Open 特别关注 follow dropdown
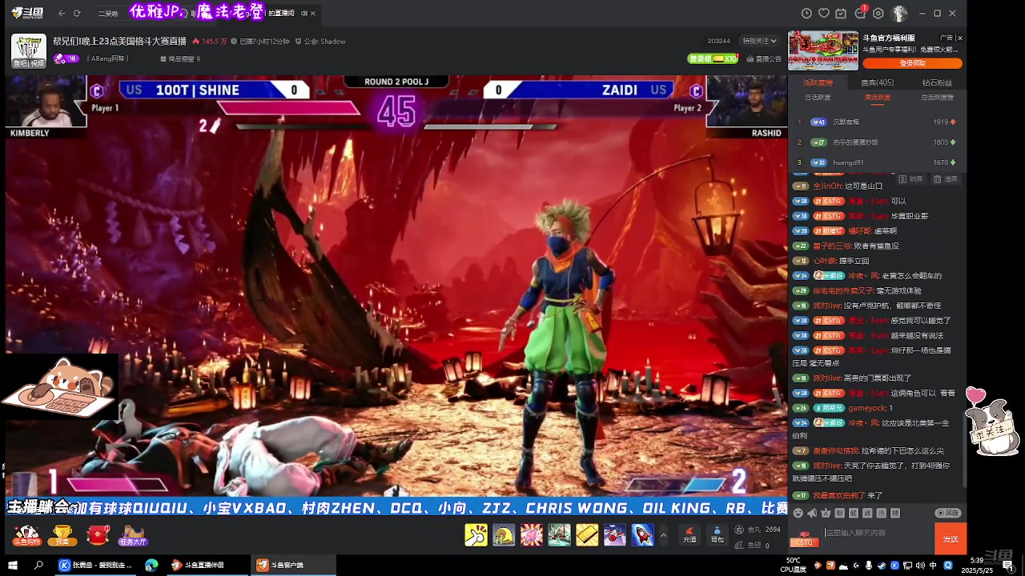This screenshot has height=576, width=1025. pos(759,41)
